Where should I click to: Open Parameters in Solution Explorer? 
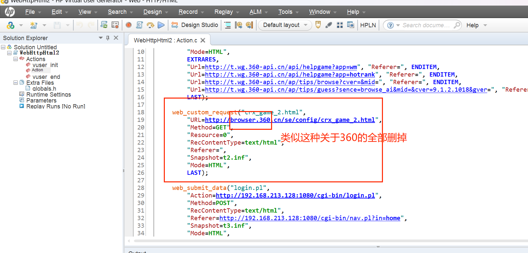(41, 101)
